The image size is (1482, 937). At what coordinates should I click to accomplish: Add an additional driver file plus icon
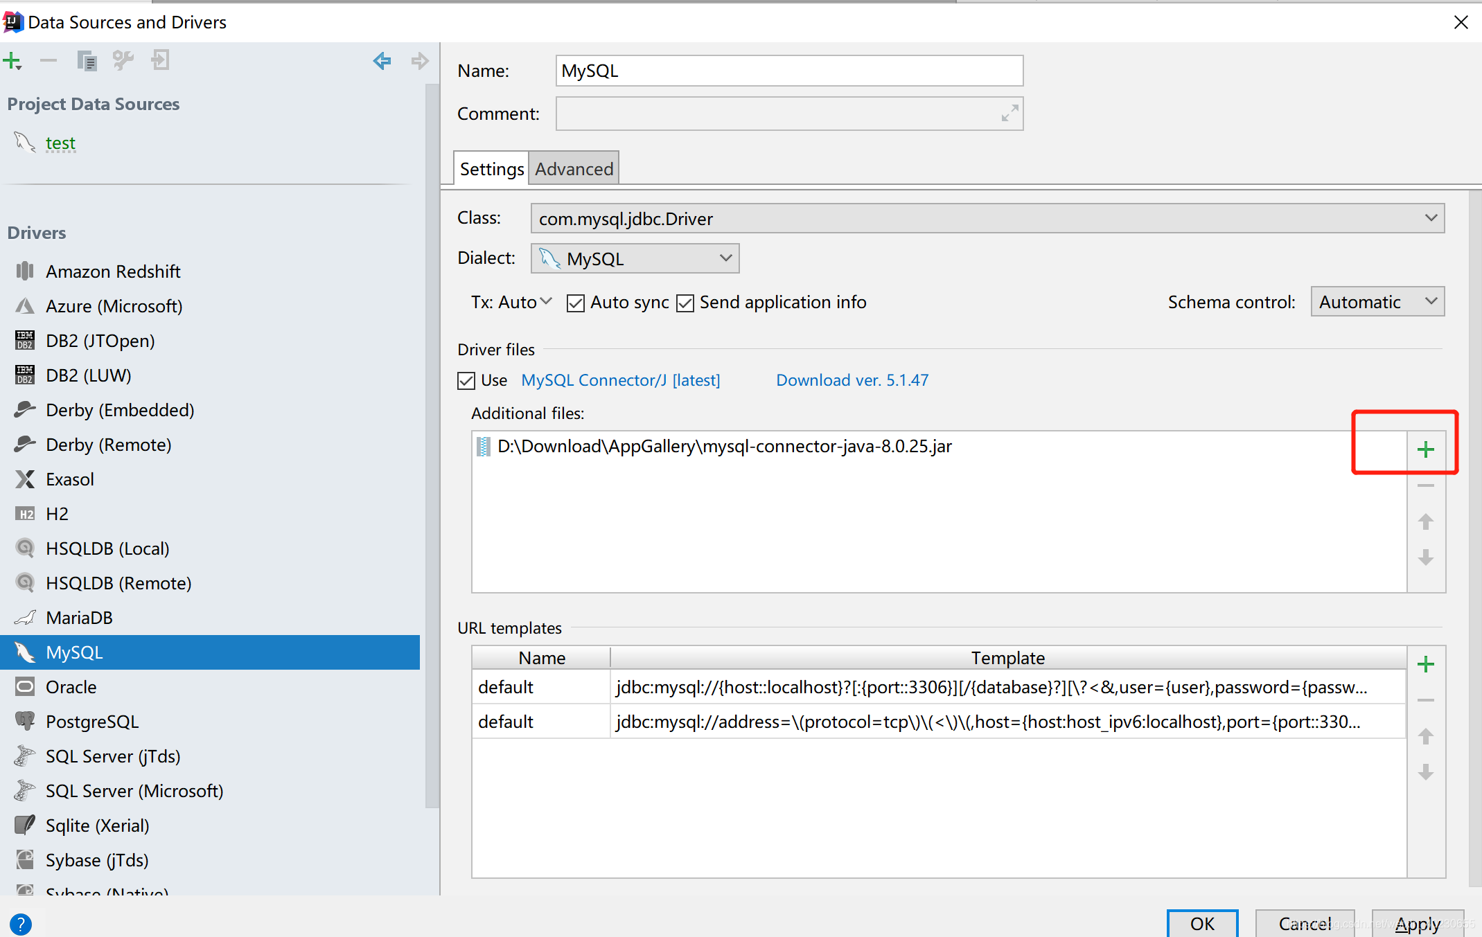click(x=1425, y=449)
